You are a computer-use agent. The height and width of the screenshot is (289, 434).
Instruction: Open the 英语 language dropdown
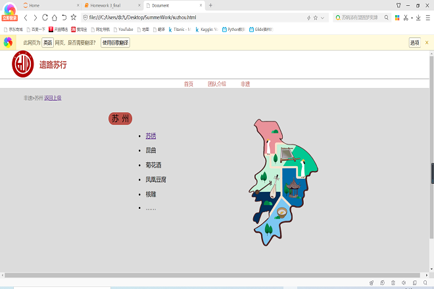coord(48,42)
